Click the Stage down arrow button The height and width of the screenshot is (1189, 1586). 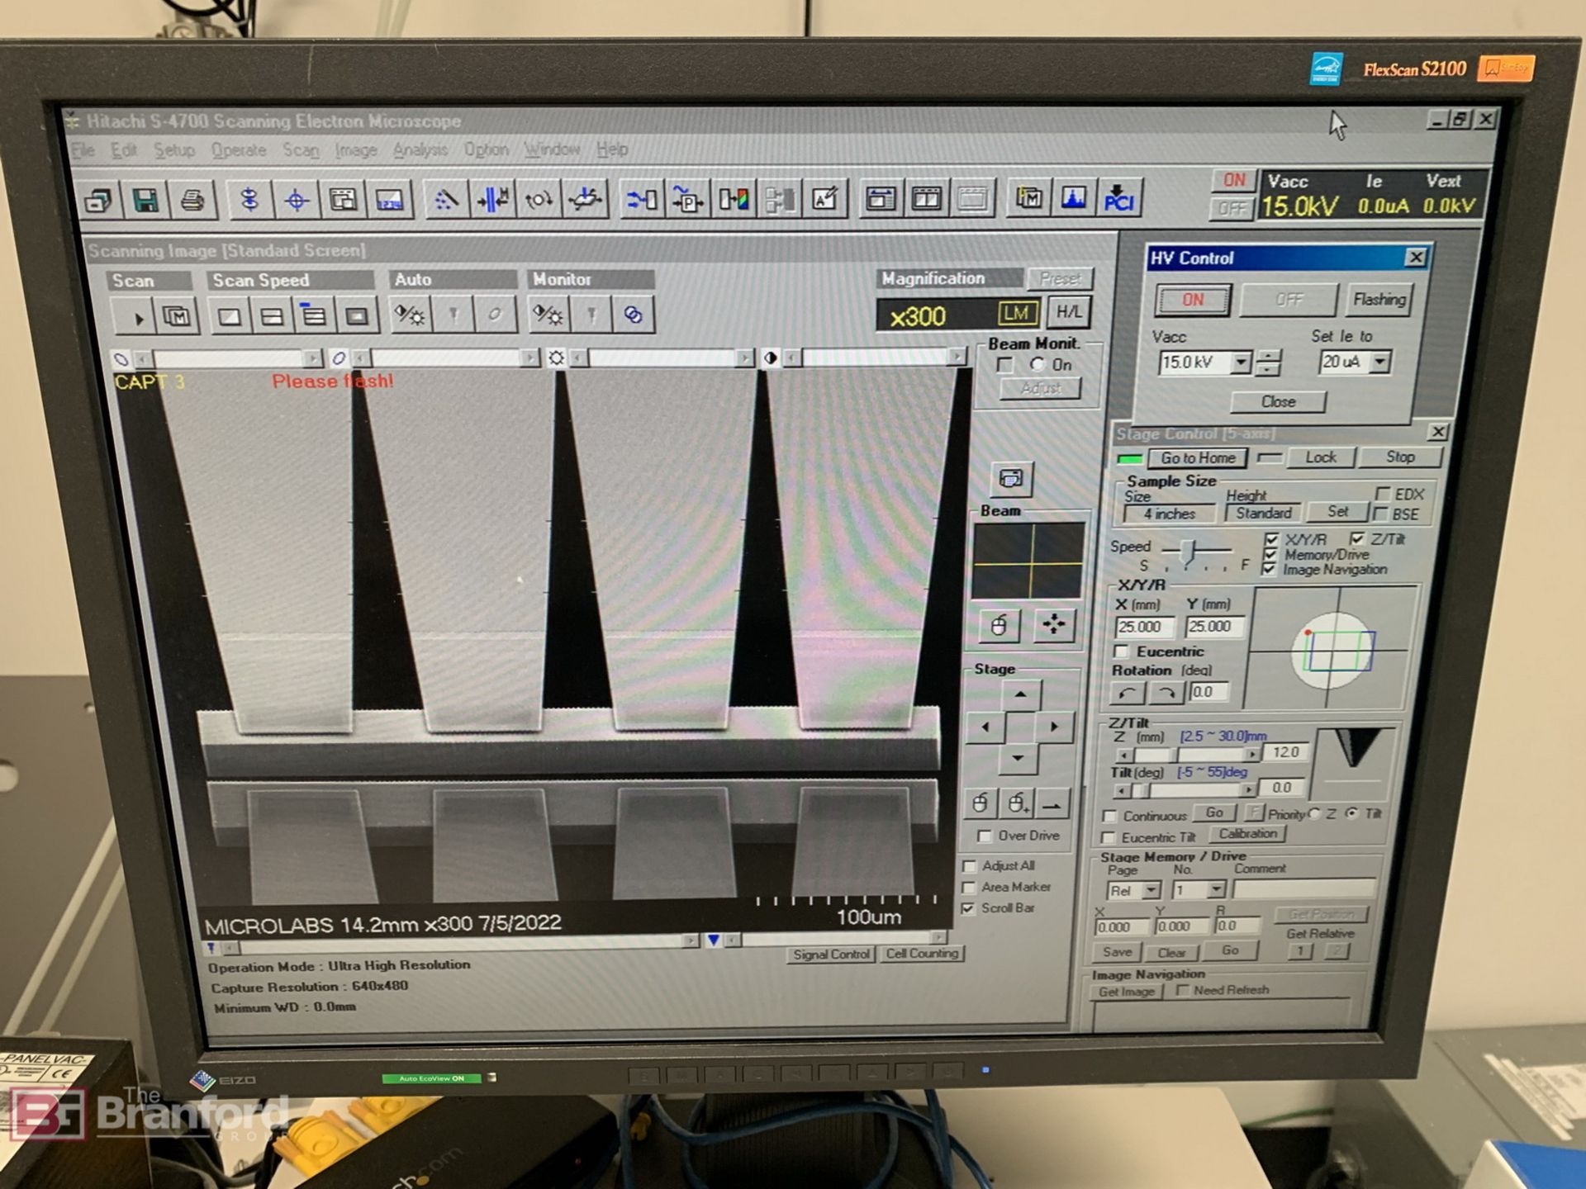point(1019,759)
